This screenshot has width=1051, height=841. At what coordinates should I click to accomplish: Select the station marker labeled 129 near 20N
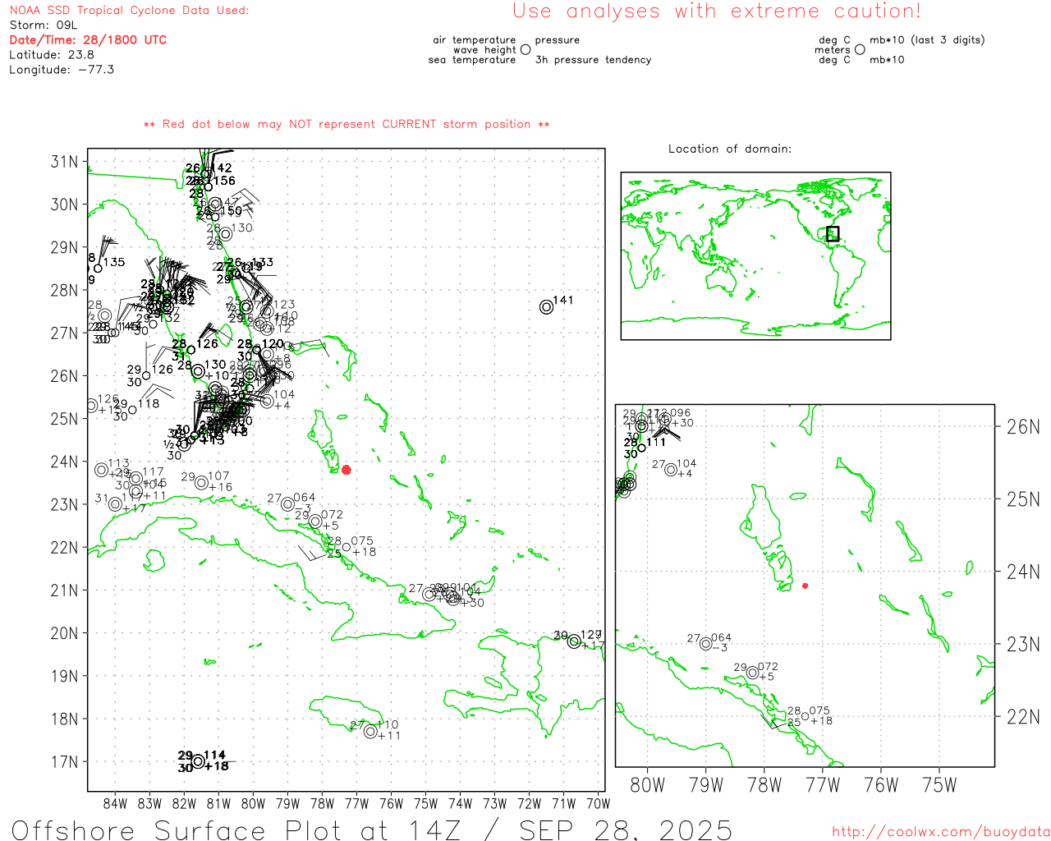pos(574,641)
